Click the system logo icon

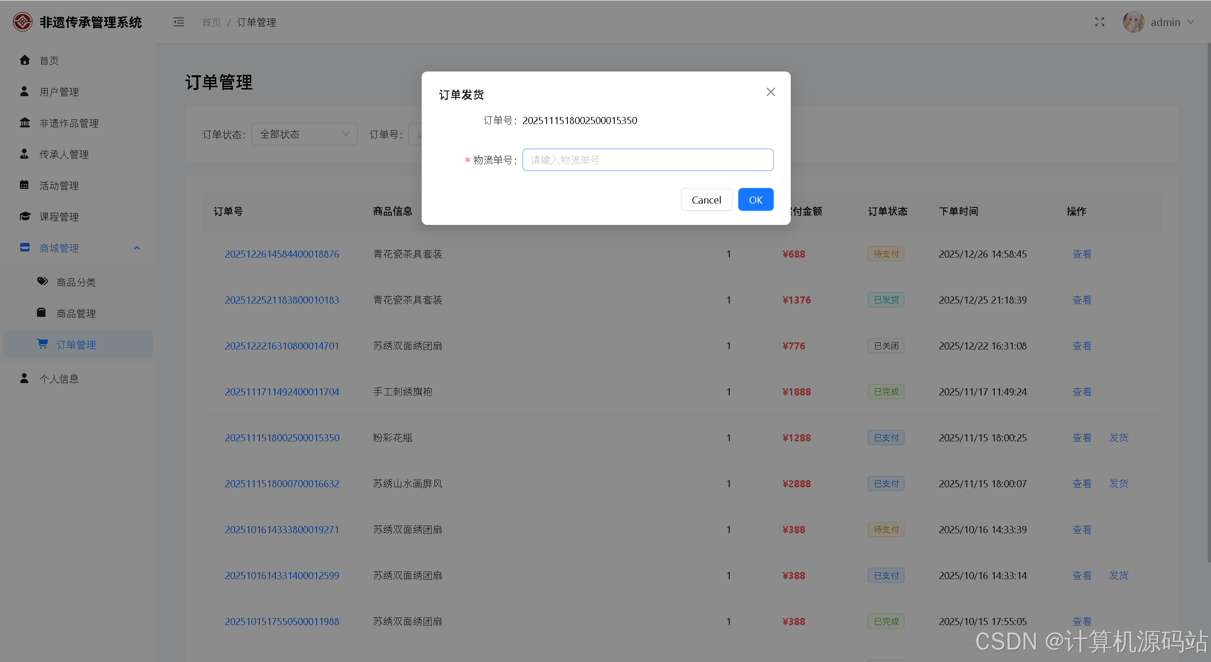22,22
